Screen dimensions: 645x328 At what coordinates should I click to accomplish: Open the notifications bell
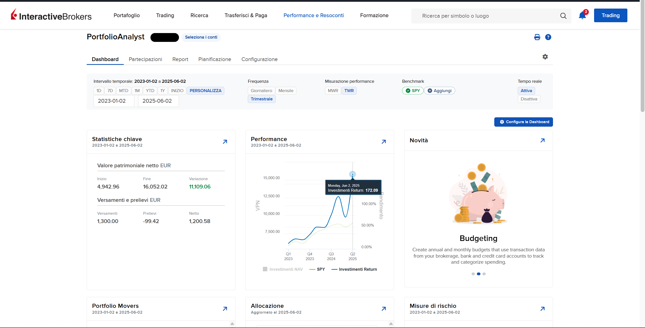tap(582, 16)
